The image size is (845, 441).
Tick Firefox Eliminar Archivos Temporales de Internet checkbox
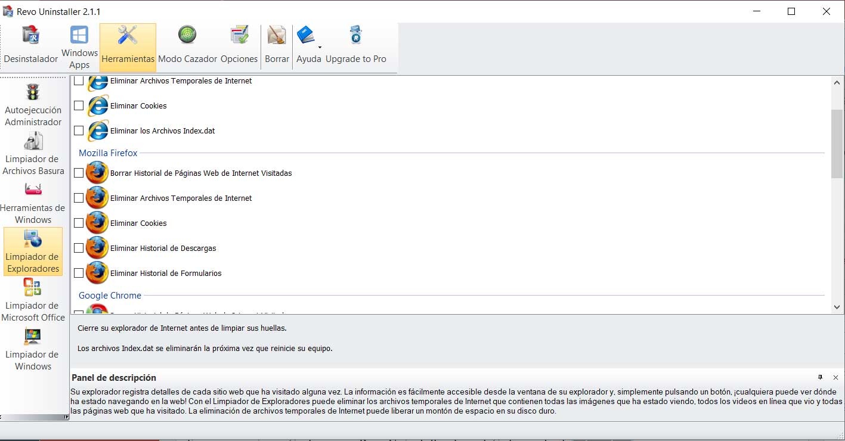coord(79,198)
